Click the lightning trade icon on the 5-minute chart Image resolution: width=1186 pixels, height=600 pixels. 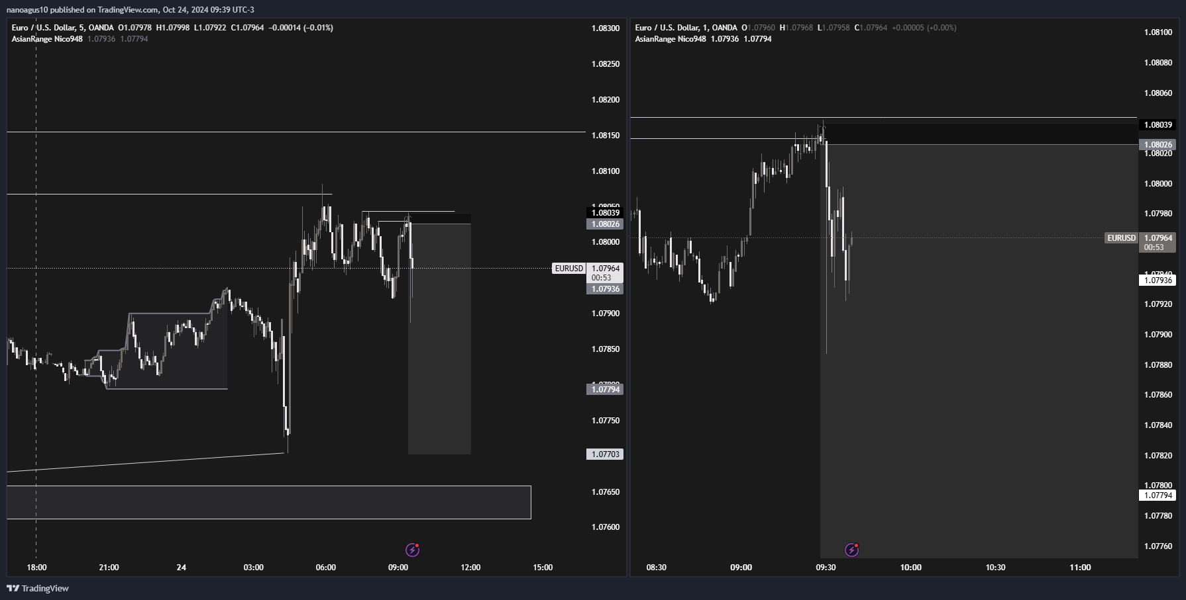[412, 550]
